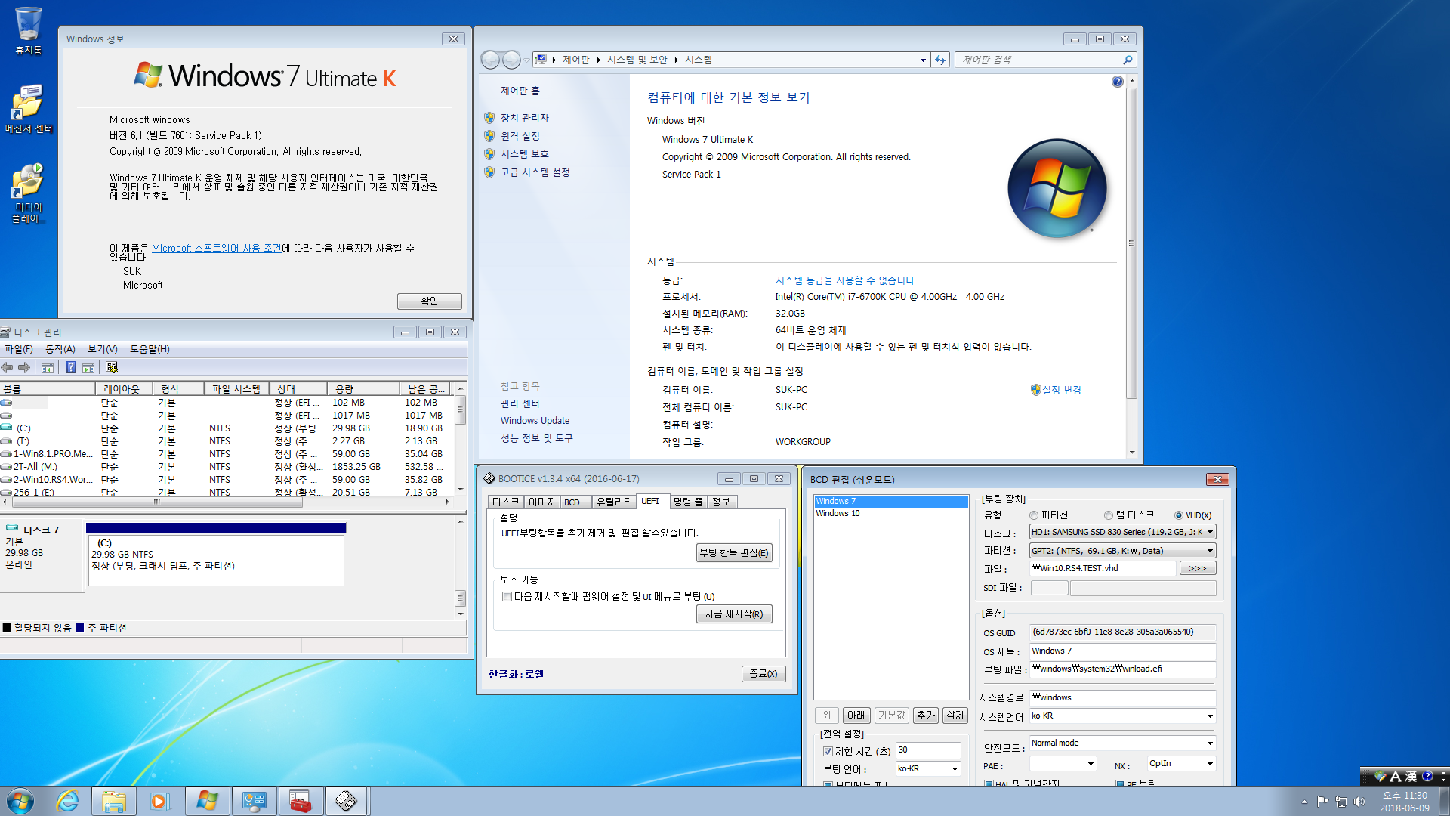This screenshot has width=1450, height=816.
Task: Open the Recycle Bin desktop icon
Action: pyautogui.click(x=28, y=30)
